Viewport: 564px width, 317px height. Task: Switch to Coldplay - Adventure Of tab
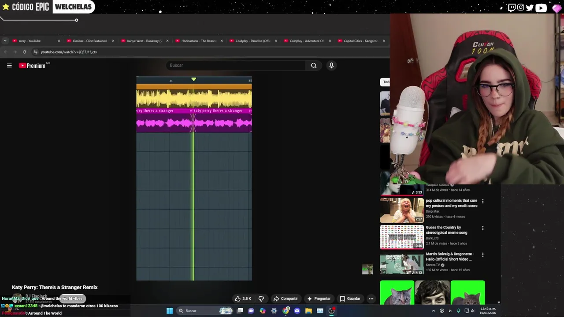307,41
